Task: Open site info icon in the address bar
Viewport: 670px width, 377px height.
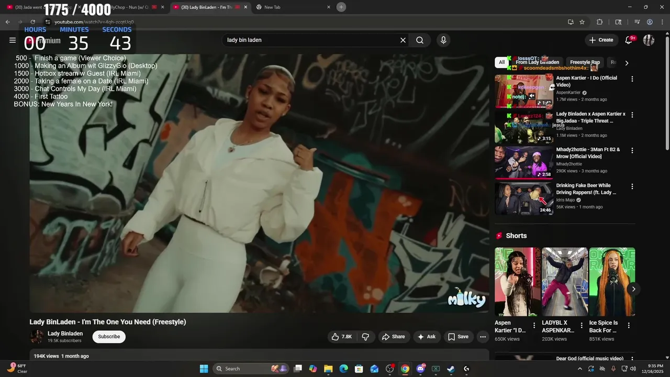Action: [48, 22]
